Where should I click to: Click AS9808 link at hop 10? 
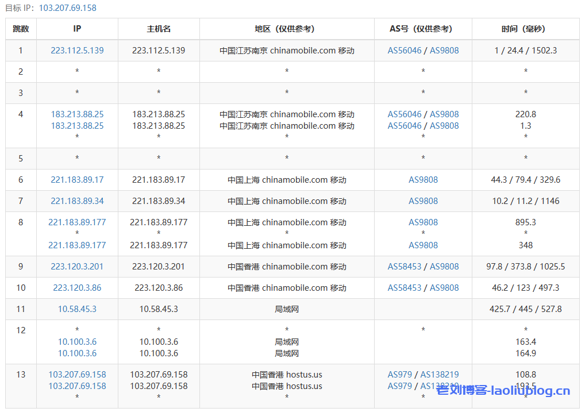point(444,288)
